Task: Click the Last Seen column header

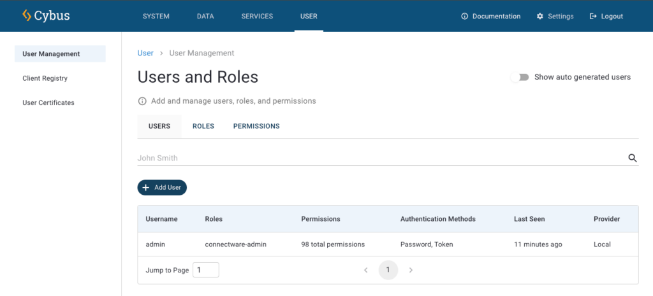Action: (529, 219)
